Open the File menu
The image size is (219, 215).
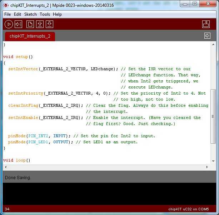pyautogui.click(x=8, y=14)
